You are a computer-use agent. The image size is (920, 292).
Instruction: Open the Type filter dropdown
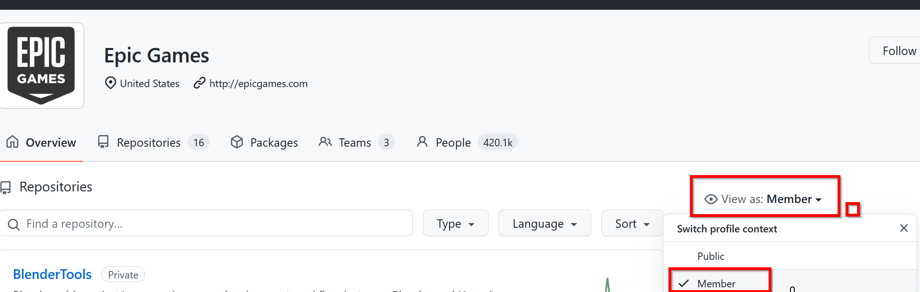456,223
